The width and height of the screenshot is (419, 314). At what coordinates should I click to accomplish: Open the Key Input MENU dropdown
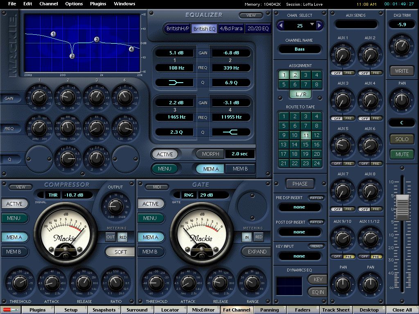pyautogui.click(x=317, y=246)
